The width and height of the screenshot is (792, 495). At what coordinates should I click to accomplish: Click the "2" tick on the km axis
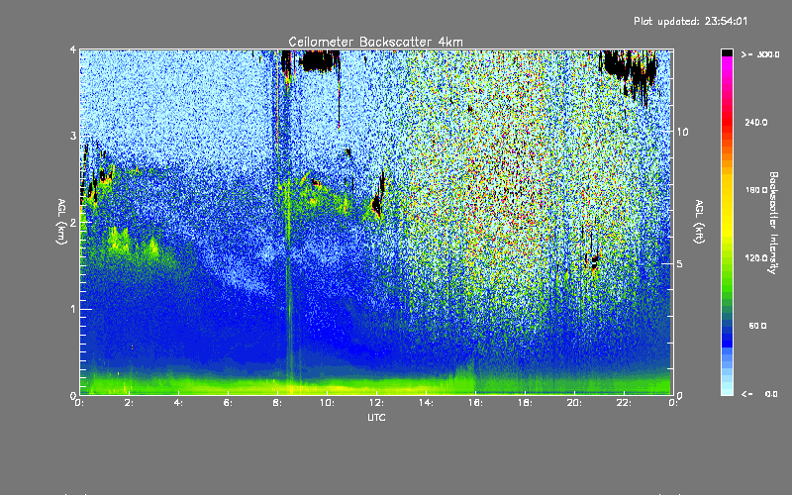pos(73,222)
